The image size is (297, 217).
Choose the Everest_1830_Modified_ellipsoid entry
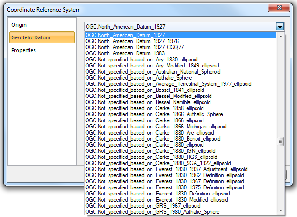[x=181, y=200]
